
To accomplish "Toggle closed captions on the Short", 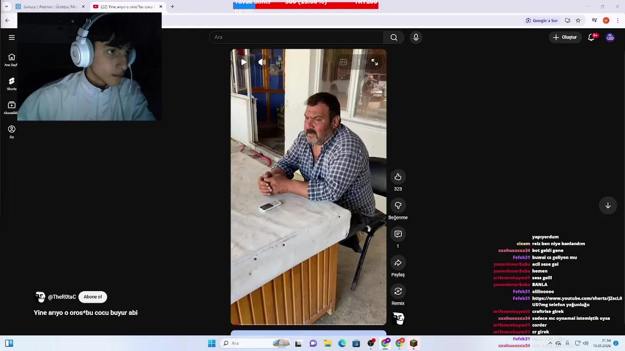I will click(343, 62).
